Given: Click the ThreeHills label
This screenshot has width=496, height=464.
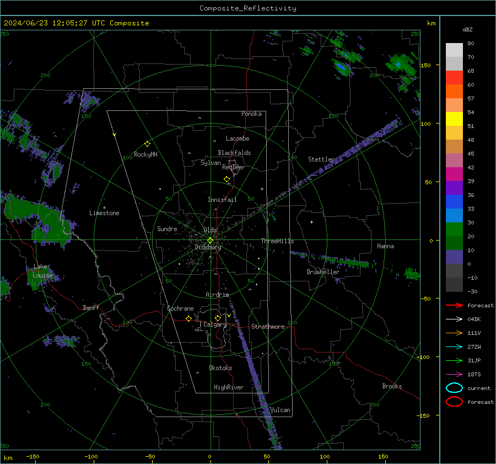Looking at the screenshot, I should coord(277,241).
